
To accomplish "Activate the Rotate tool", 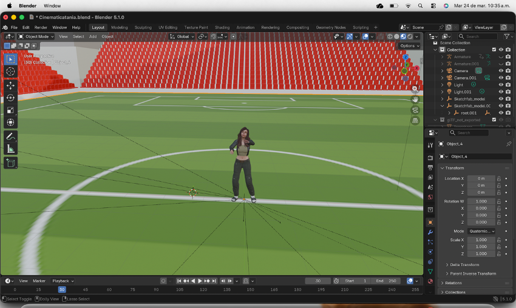I will point(10,98).
